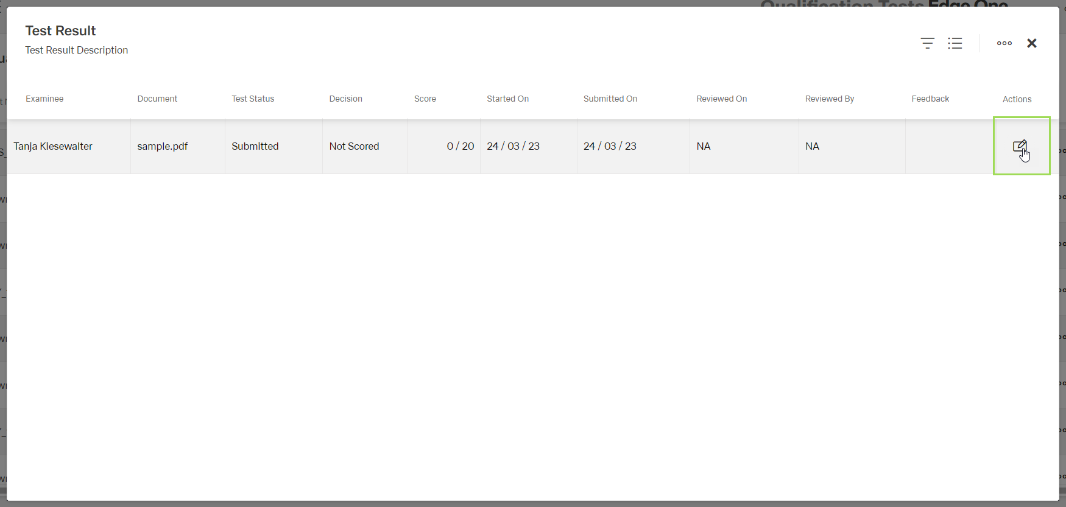Click the Not Scored decision cell
This screenshot has width=1066, height=507.
tap(354, 146)
